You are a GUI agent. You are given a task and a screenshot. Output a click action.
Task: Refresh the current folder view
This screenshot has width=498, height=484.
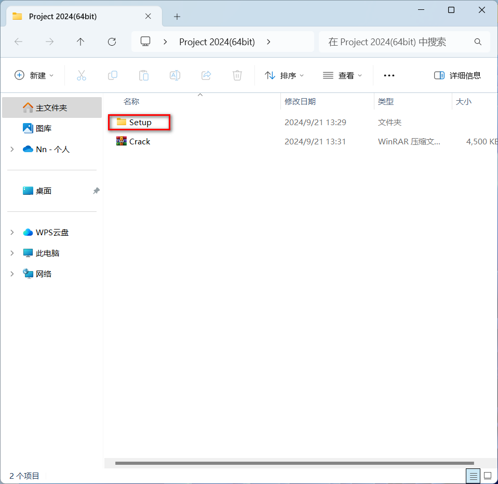tap(112, 42)
